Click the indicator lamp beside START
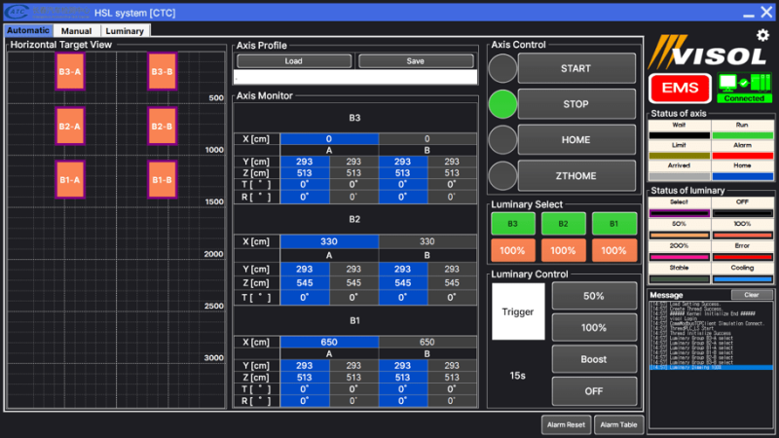Viewport: 779px width, 438px height. 502,68
